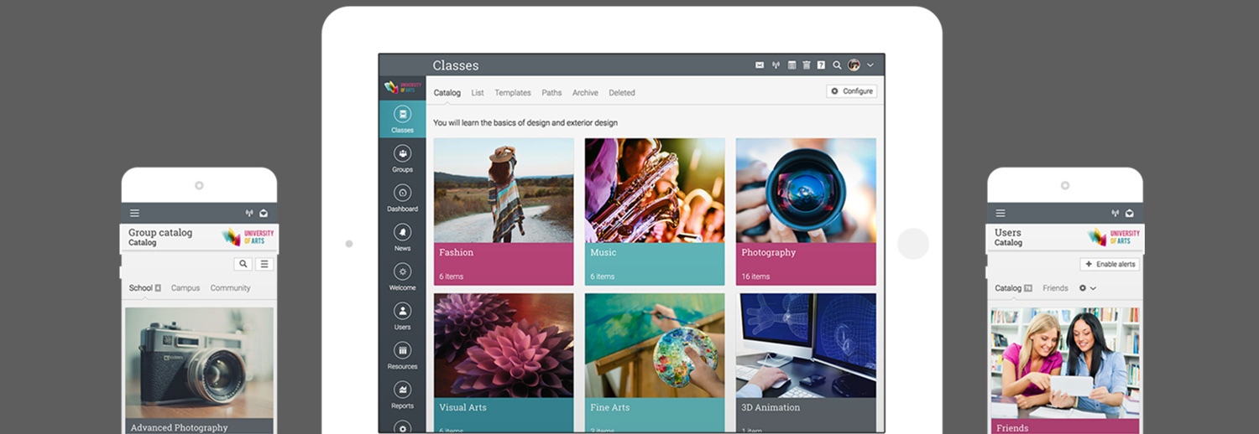Click University of Arts logo on Users phone

pyautogui.click(x=1114, y=237)
